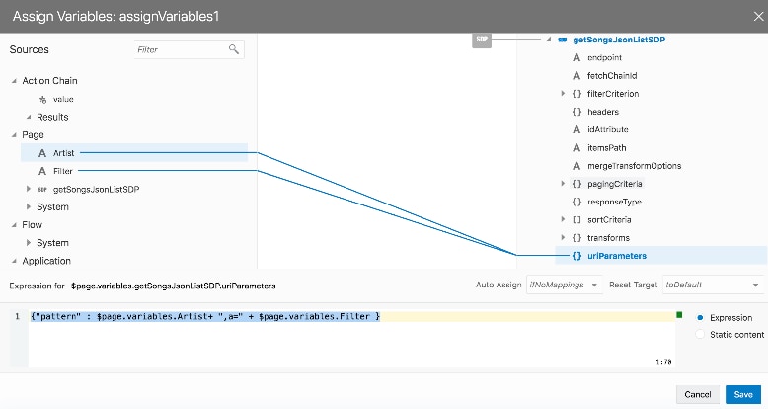This screenshot has width=768, height=409.
Task: Open the Auto Assign dropdown
Action: [x=564, y=285]
